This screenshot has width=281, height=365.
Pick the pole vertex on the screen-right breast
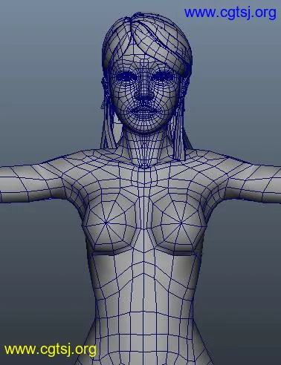click(x=181, y=223)
